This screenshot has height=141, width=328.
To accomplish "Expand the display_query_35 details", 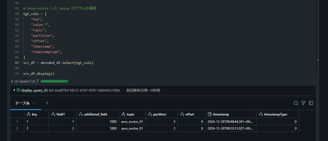I will [14, 90].
